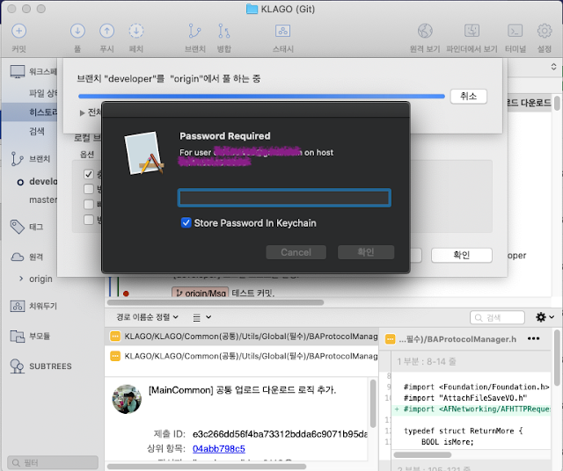The image size is (563, 471).
Task: Click the commit author avatar thumbnail
Action: pos(127,399)
